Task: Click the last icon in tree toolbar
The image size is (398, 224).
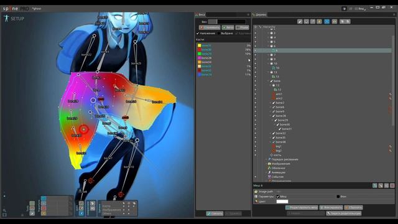Action: click(348, 22)
